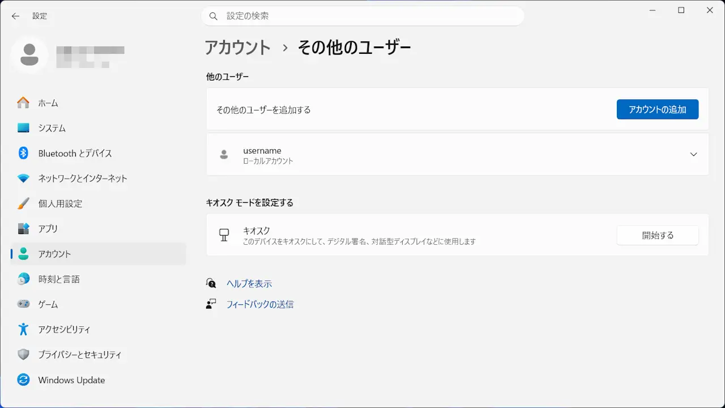
Task: Select the Bluetooth icon in sidebar
Action: 23,153
